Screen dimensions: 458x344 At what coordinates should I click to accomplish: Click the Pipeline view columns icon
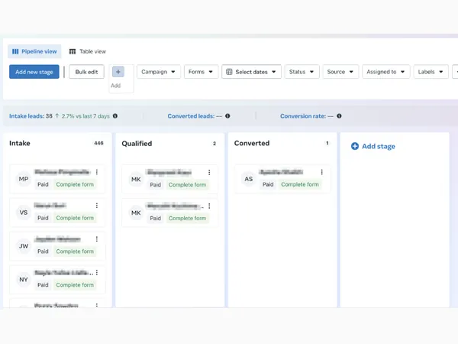point(15,52)
